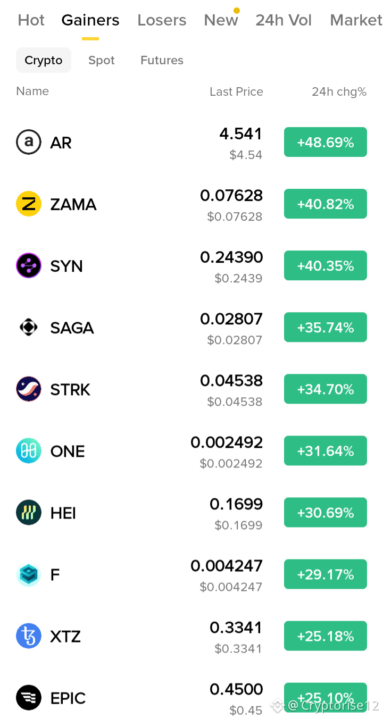Viewport: 383px width, 719px height.
Task: Go to the New tab
Action: [221, 20]
